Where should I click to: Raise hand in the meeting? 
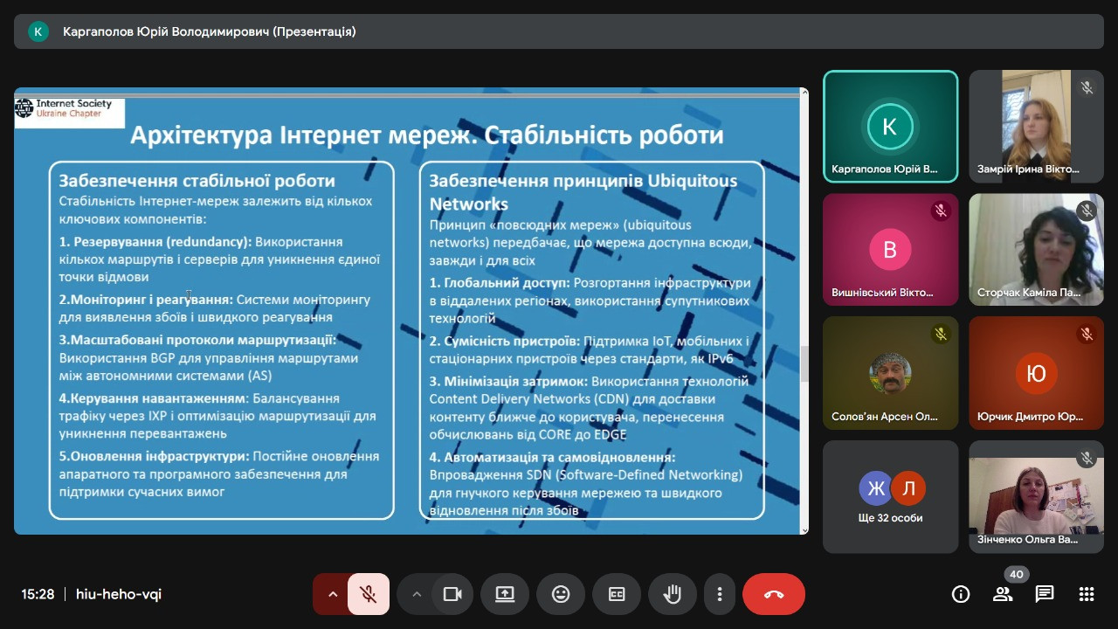673,594
